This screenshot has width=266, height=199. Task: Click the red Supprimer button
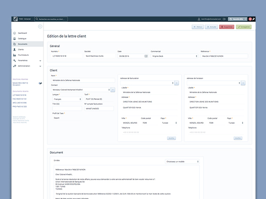point(227,27)
